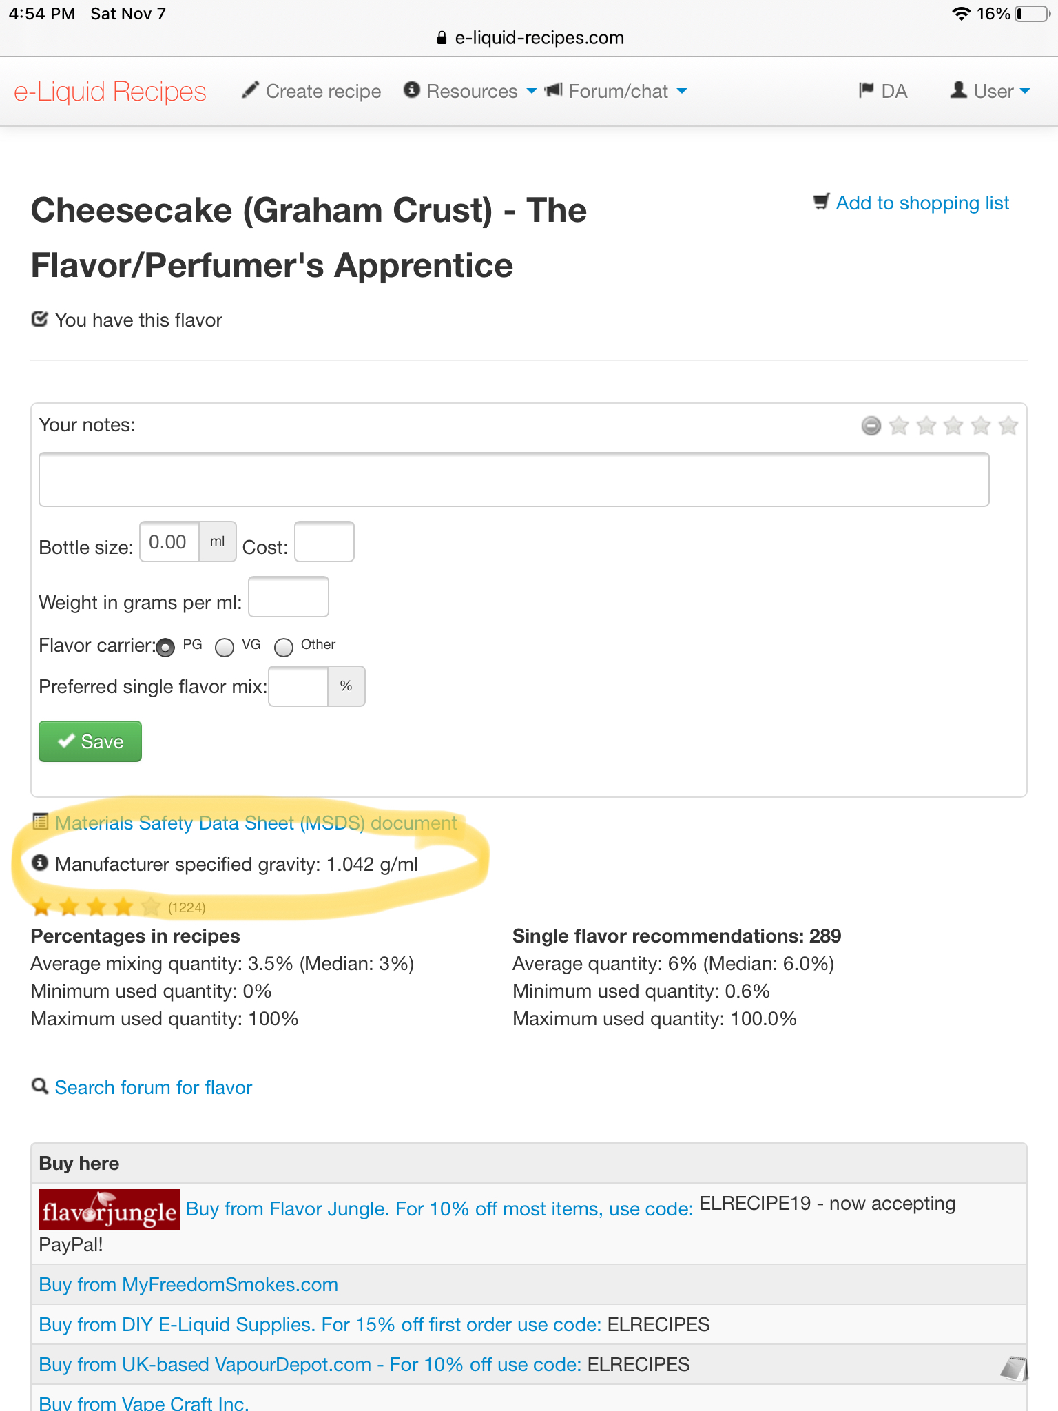
Task: Click the Flavor Jungle logo
Action: pyautogui.click(x=110, y=1210)
